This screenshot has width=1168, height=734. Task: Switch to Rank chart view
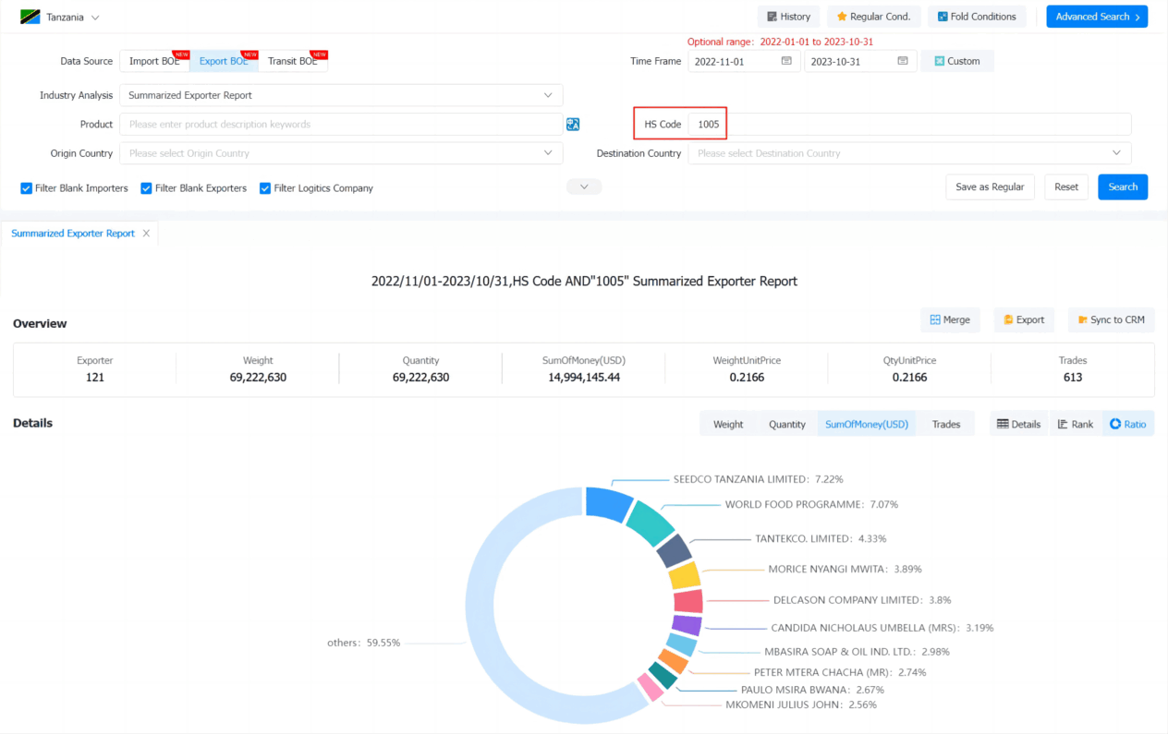1076,424
